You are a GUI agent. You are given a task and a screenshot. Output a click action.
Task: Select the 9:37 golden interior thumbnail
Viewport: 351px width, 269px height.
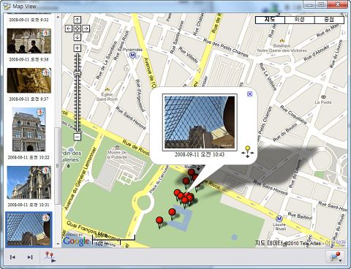(29, 80)
